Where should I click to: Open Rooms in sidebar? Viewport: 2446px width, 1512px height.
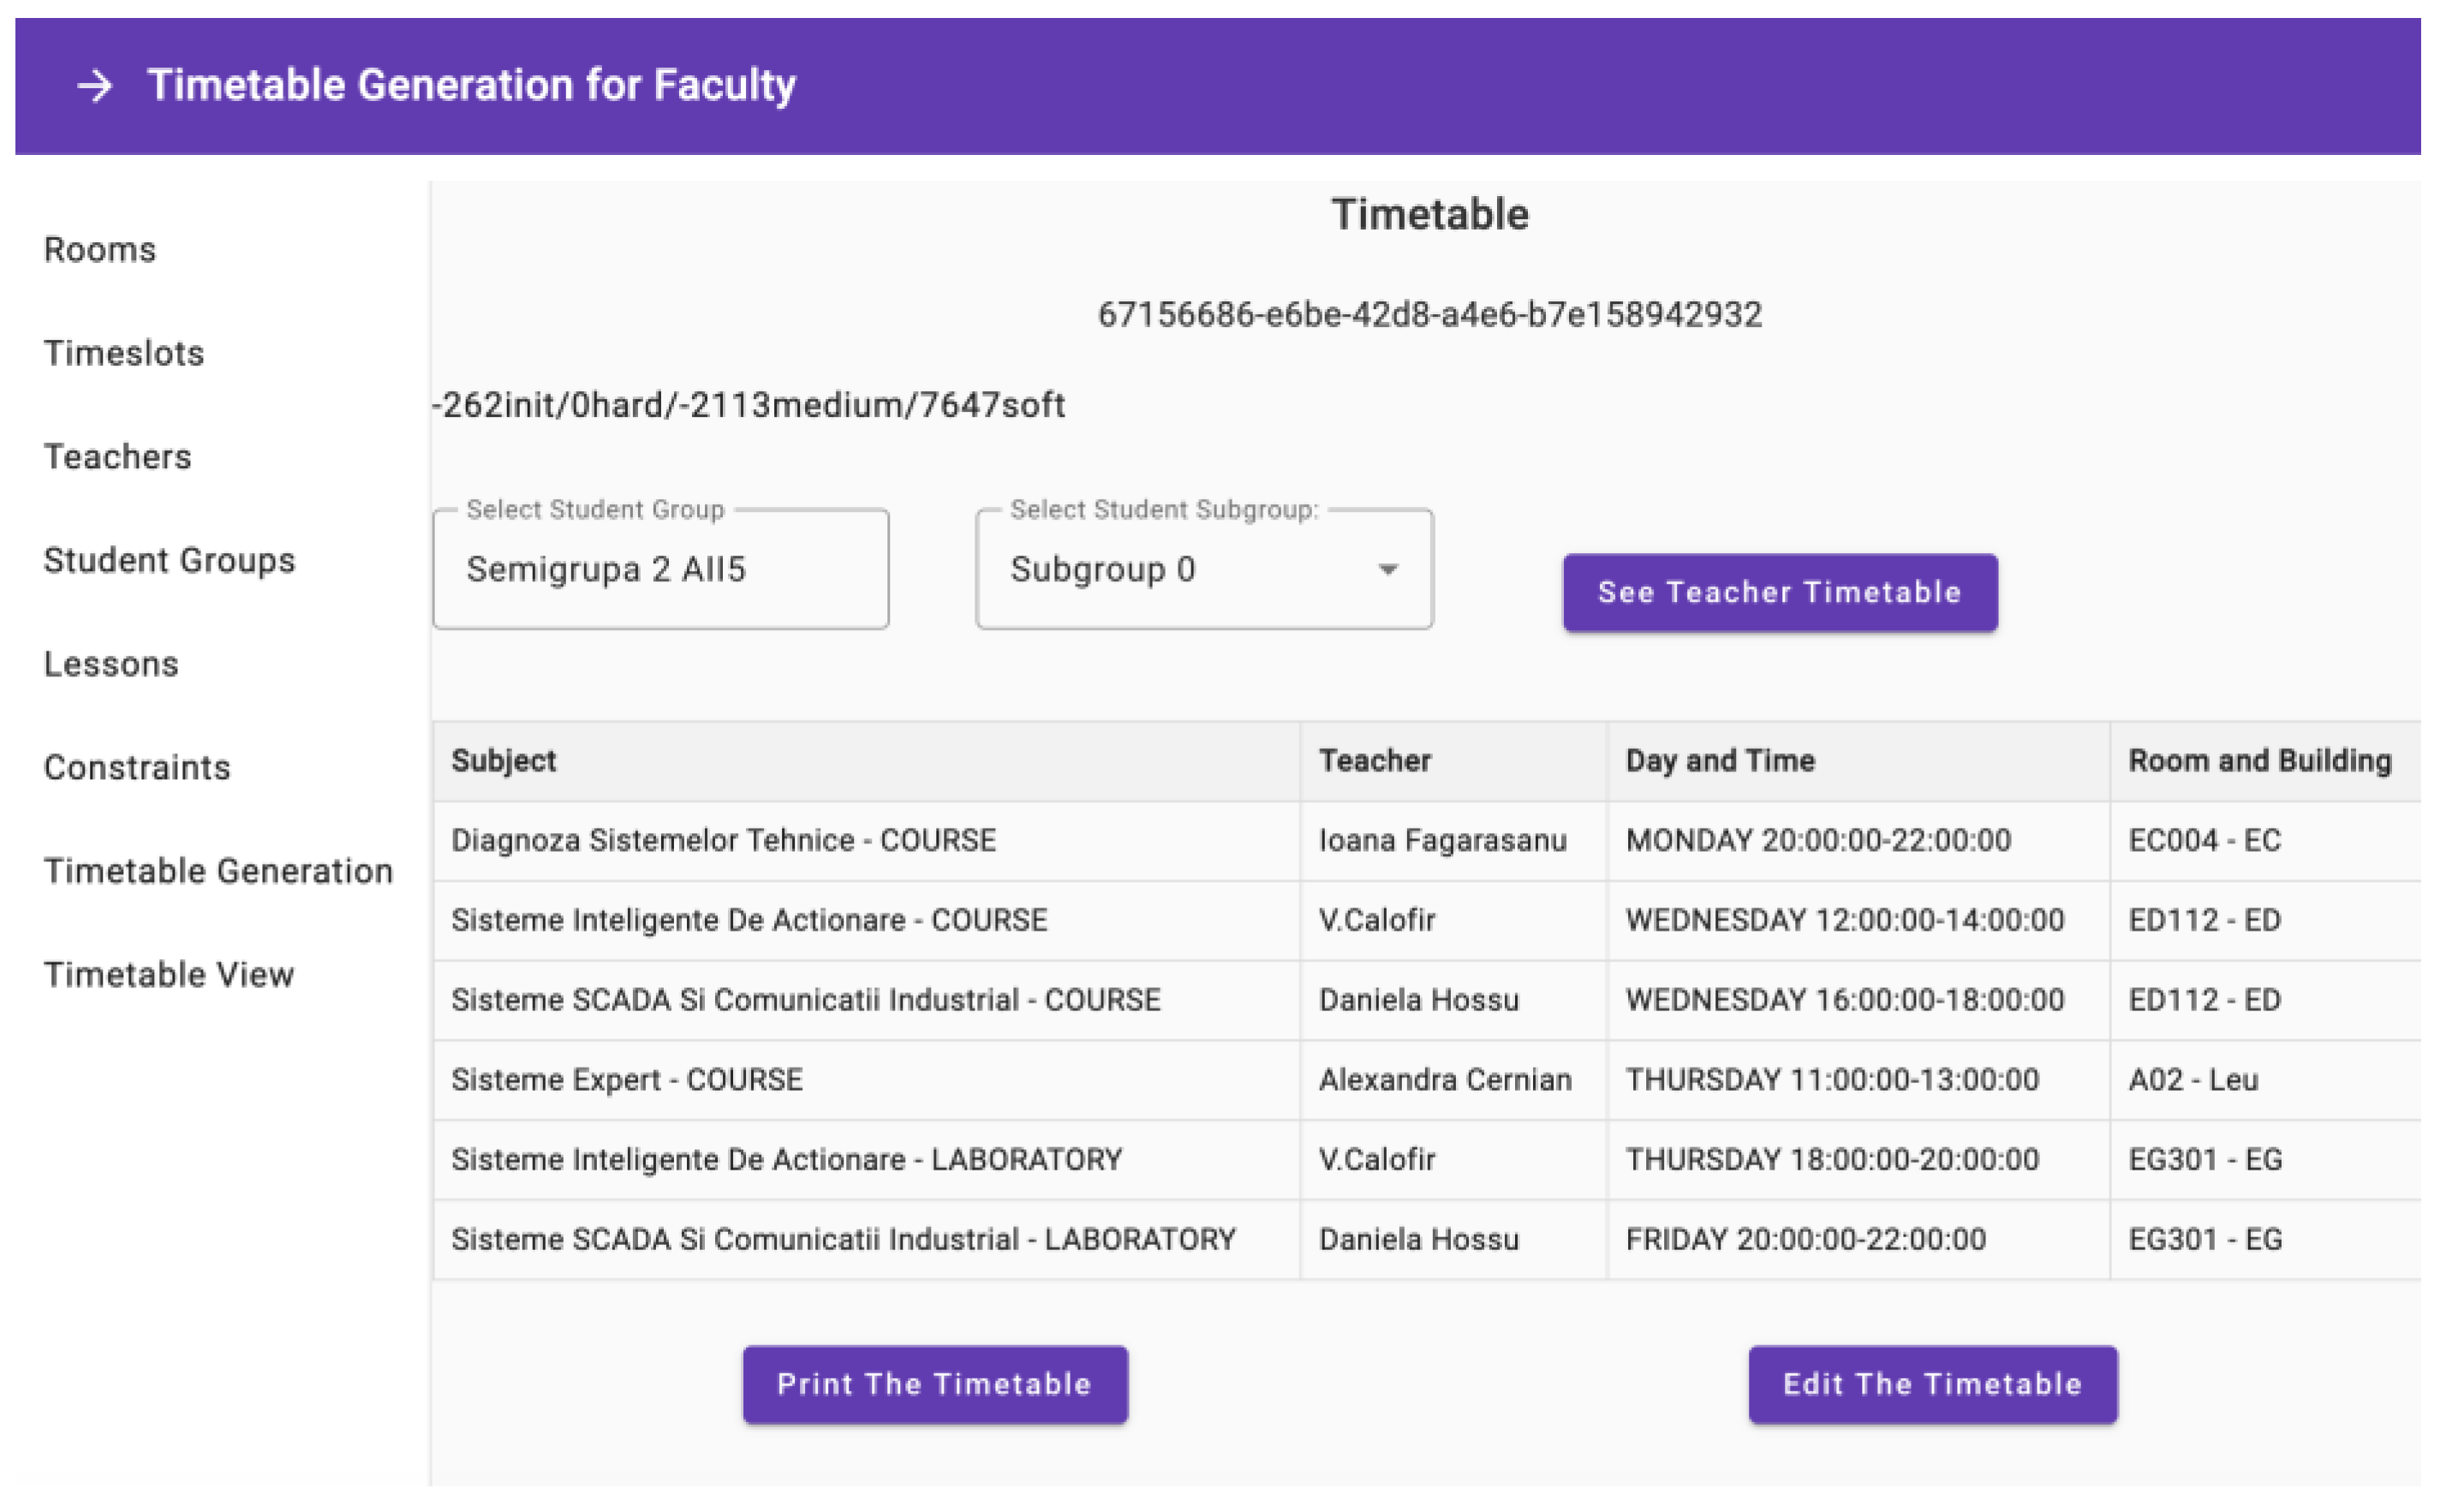[100, 250]
